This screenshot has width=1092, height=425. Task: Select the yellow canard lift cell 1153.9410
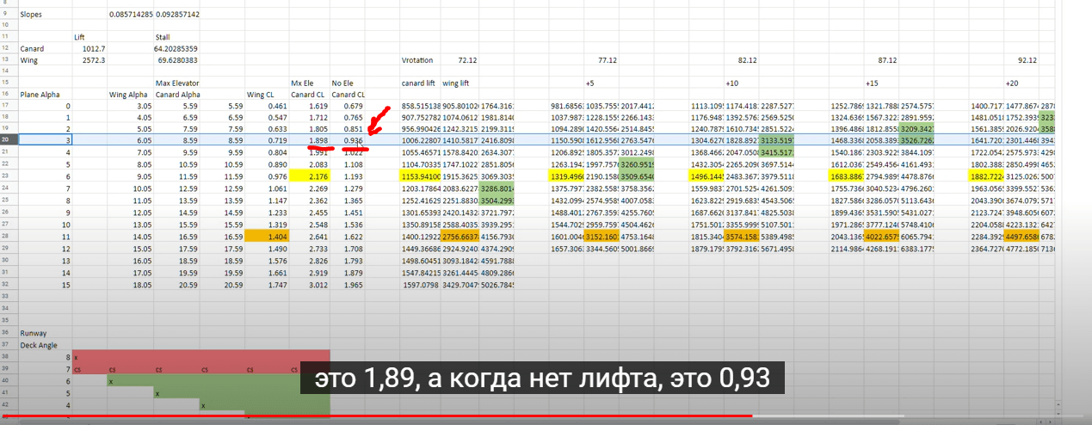pos(421,176)
